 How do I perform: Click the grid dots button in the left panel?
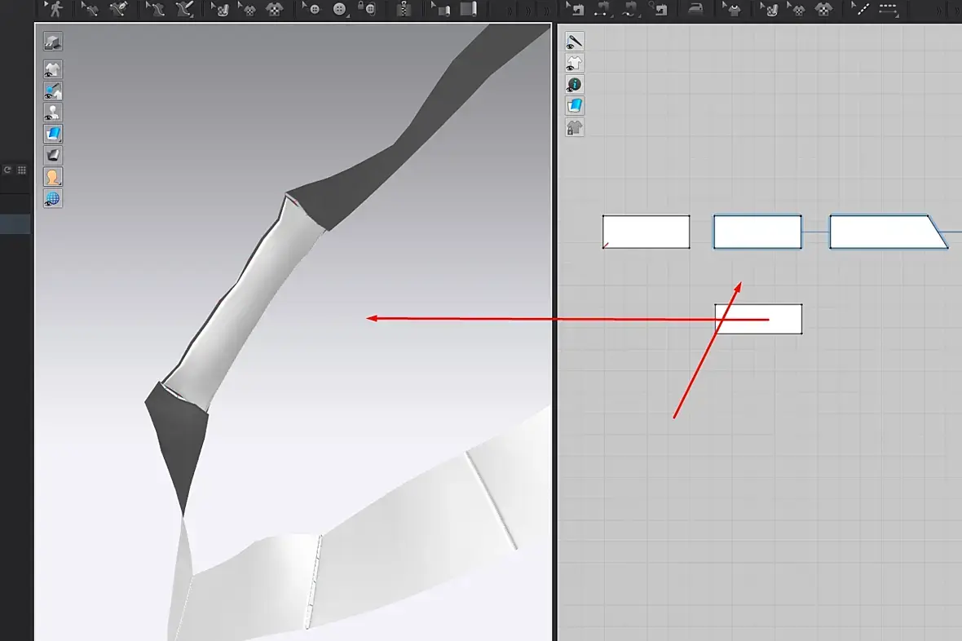(x=21, y=170)
